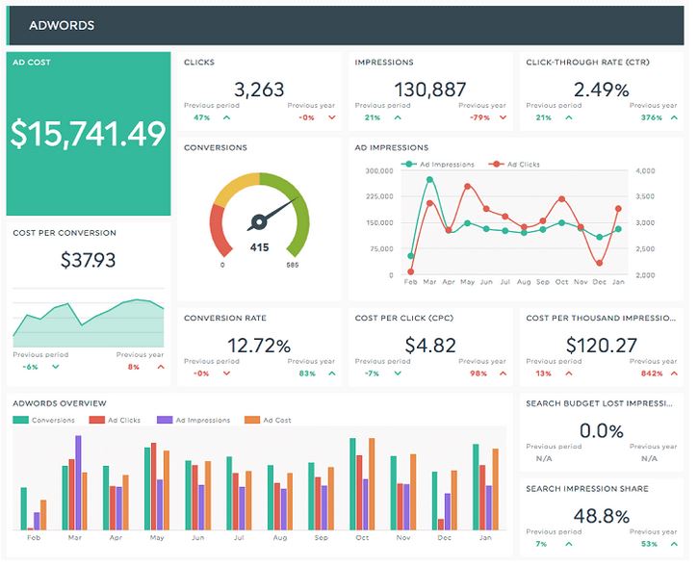
Task: Click the CLICK-THROUGH RATE (CTR) title
Action: click(587, 63)
